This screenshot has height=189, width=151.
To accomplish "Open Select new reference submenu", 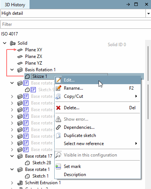I will 98,144.
